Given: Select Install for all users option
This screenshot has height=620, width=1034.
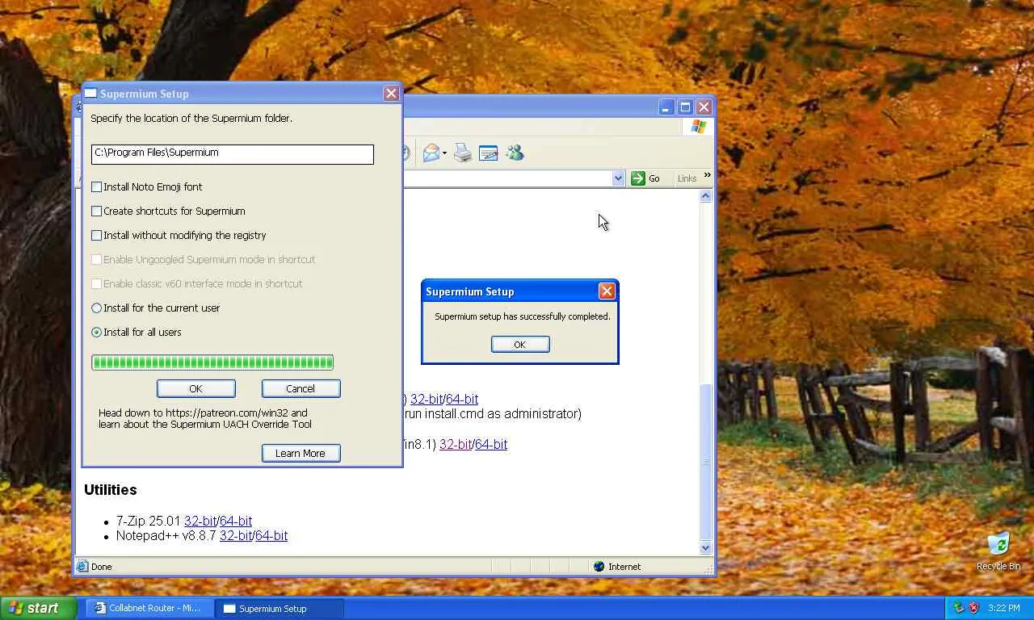Looking at the screenshot, I should click(97, 332).
